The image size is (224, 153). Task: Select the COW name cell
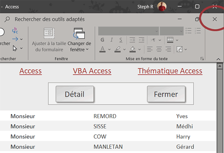(100, 137)
